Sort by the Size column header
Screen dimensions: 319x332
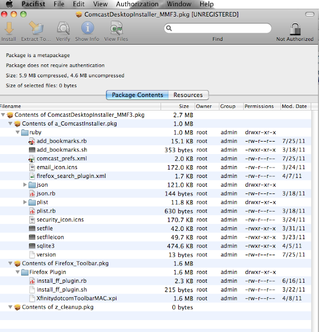(178, 106)
